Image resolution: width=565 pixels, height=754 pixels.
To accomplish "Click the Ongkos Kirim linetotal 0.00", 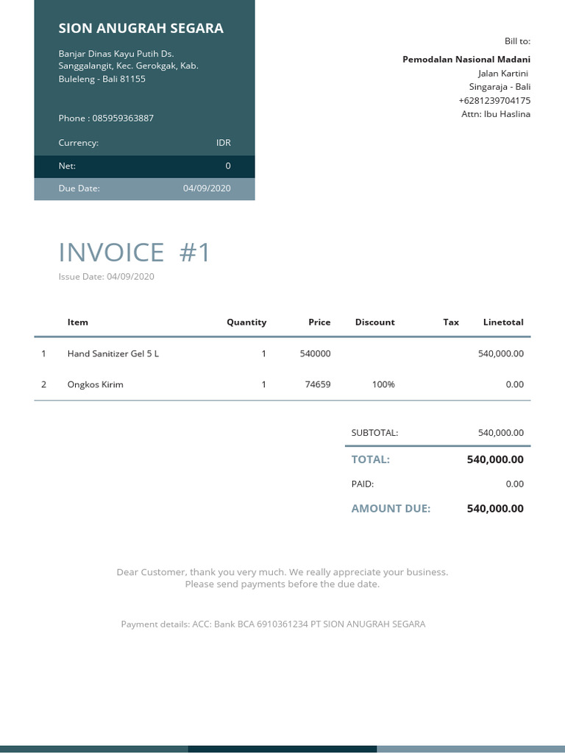I will pos(514,384).
